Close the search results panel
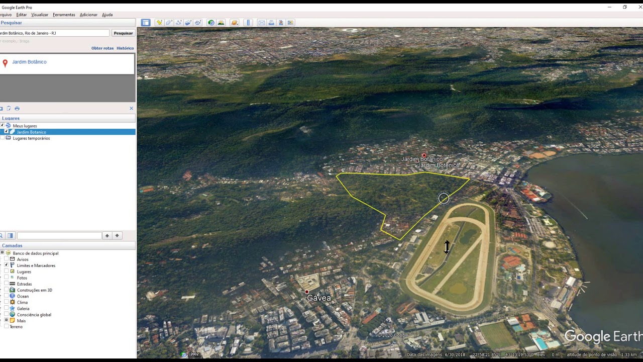This screenshot has height=362, width=643. [x=132, y=108]
